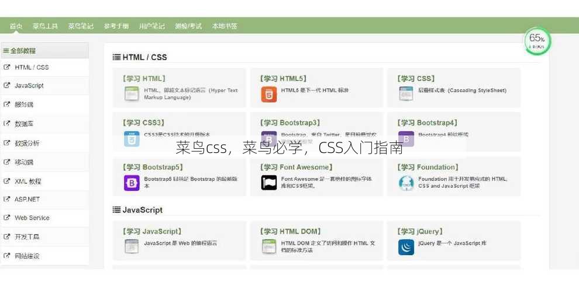This screenshot has width=579, height=286.
Task: Open the 【学习 JavaScript】 title link
Action: click(x=151, y=231)
